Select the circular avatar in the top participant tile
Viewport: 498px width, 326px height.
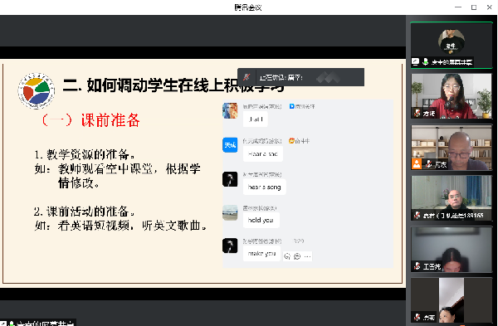click(x=452, y=42)
